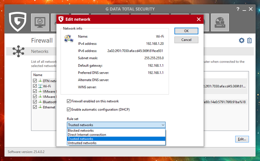Select Direct Internet connection rule set
The image size is (260, 161).
click(x=116, y=135)
